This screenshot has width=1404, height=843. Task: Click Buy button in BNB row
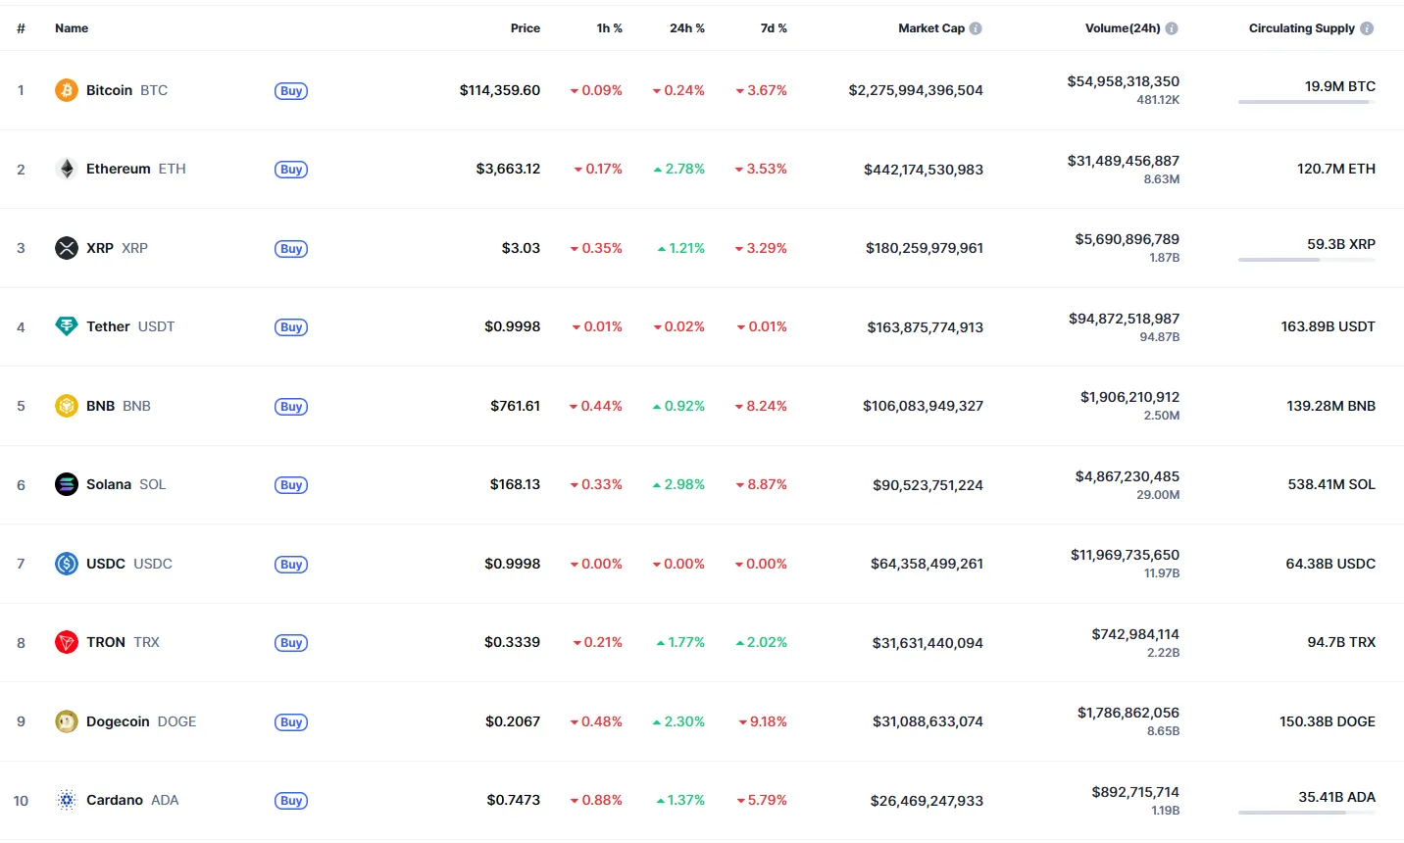click(x=291, y=407)
